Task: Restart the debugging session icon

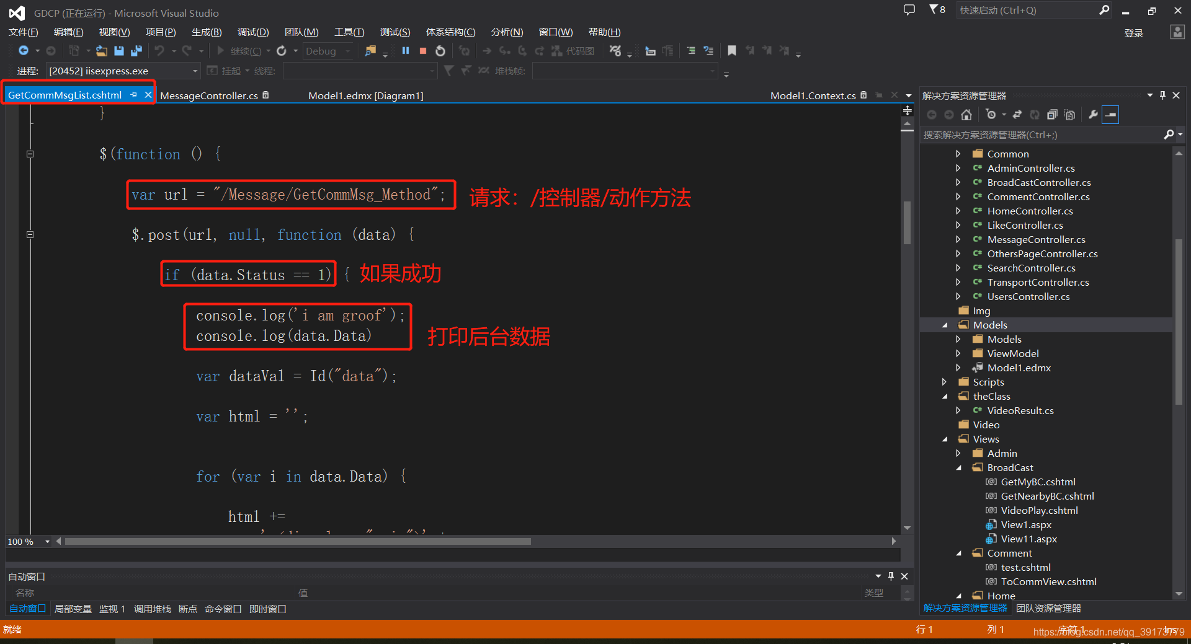Action: (440, 51)
